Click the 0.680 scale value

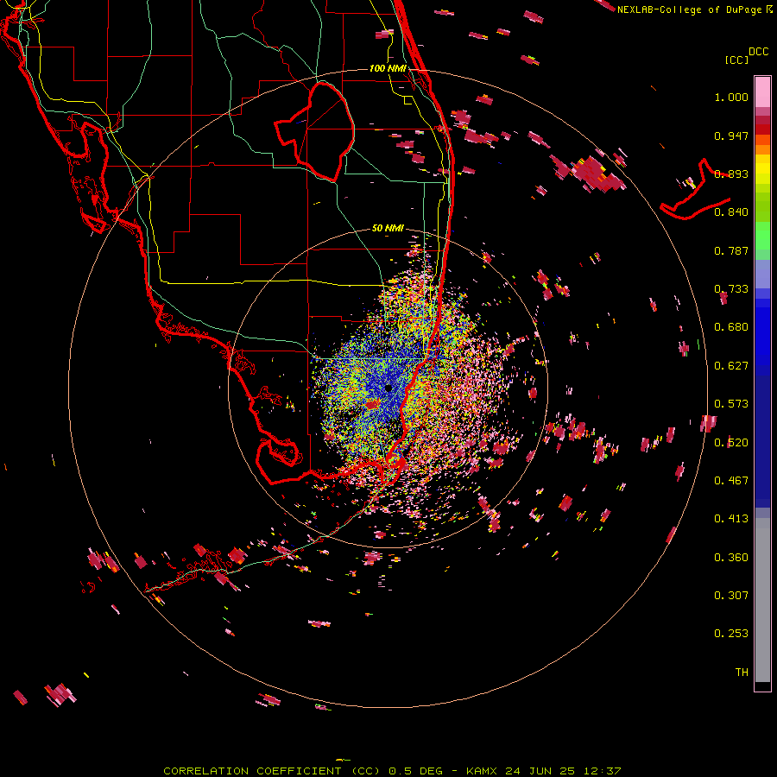[x=731, y=327]
